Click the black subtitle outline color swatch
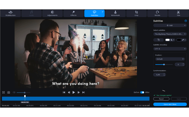 pos(179,40)
